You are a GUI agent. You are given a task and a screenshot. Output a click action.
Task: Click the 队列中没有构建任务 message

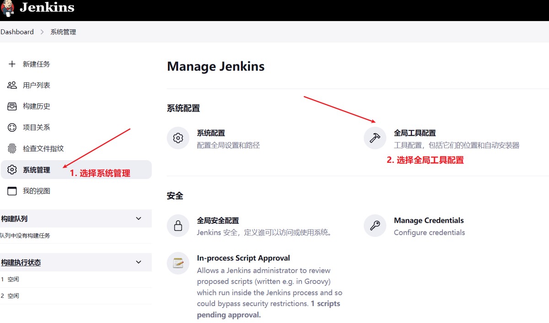click(25, 236)
